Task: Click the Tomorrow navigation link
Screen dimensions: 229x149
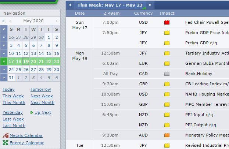Action: point(40,89)
